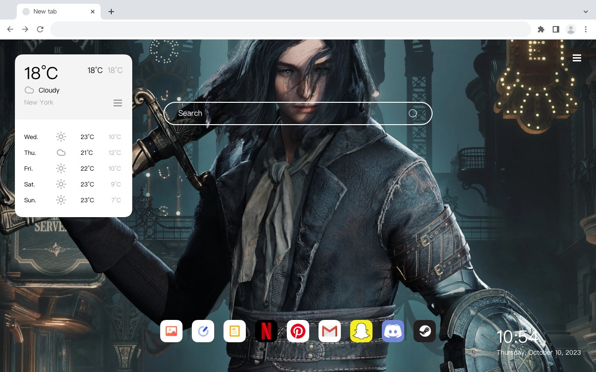Image resolution: width=596 pixels, height=372 pixels.
Task: Open the Gmail shortcut
Action: [330, 331]
